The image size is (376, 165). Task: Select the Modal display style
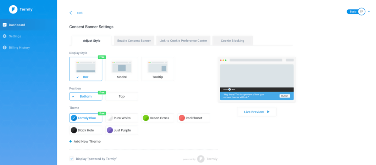click(x=122, y=69)
